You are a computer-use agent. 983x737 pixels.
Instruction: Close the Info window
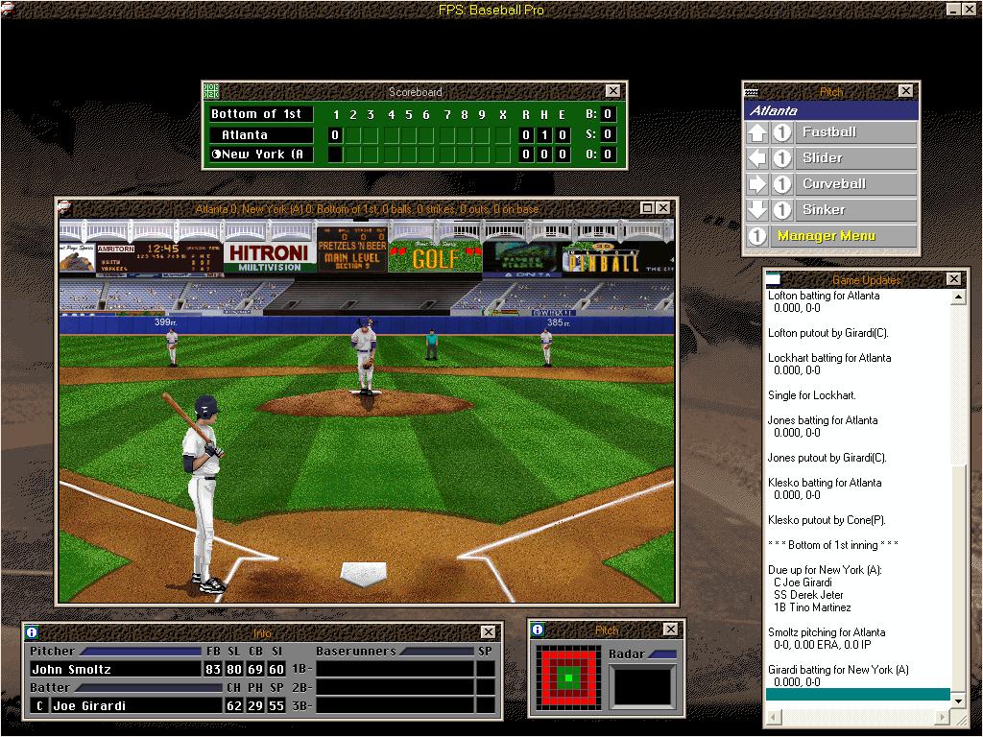[488, 631]
